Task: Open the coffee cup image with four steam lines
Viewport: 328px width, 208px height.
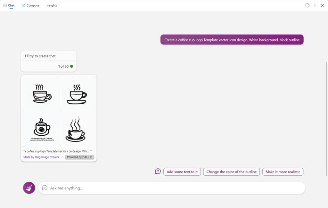Action: [x=41, y=93]
